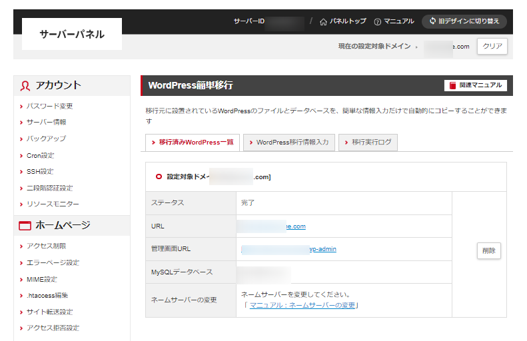Open サーバー情報 in the sidebar
This screenshot has height=341, width=527.
[x=47, y=123]
